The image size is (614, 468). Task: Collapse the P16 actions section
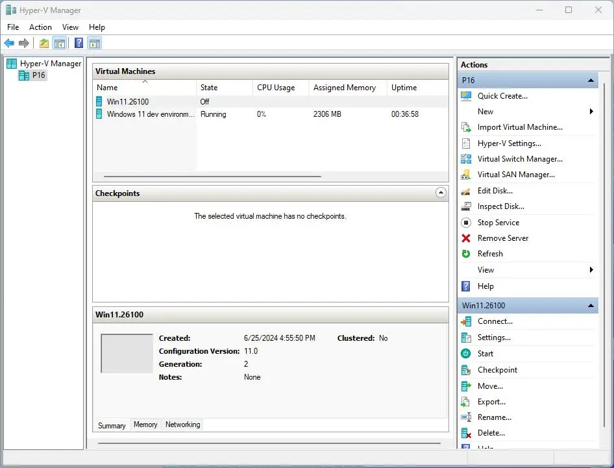click(591, 80)
